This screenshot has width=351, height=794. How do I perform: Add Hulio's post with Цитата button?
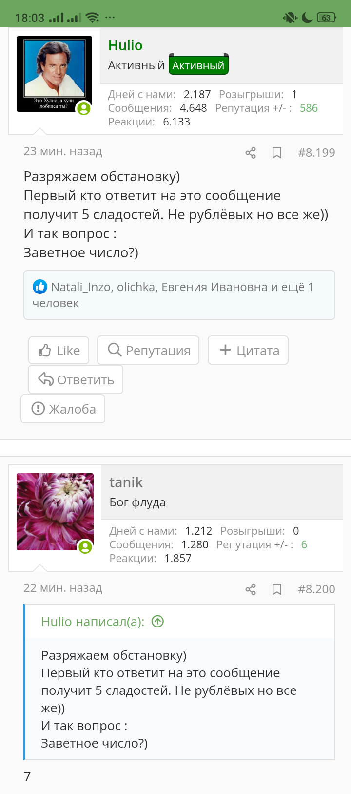(x=248, y=350)
